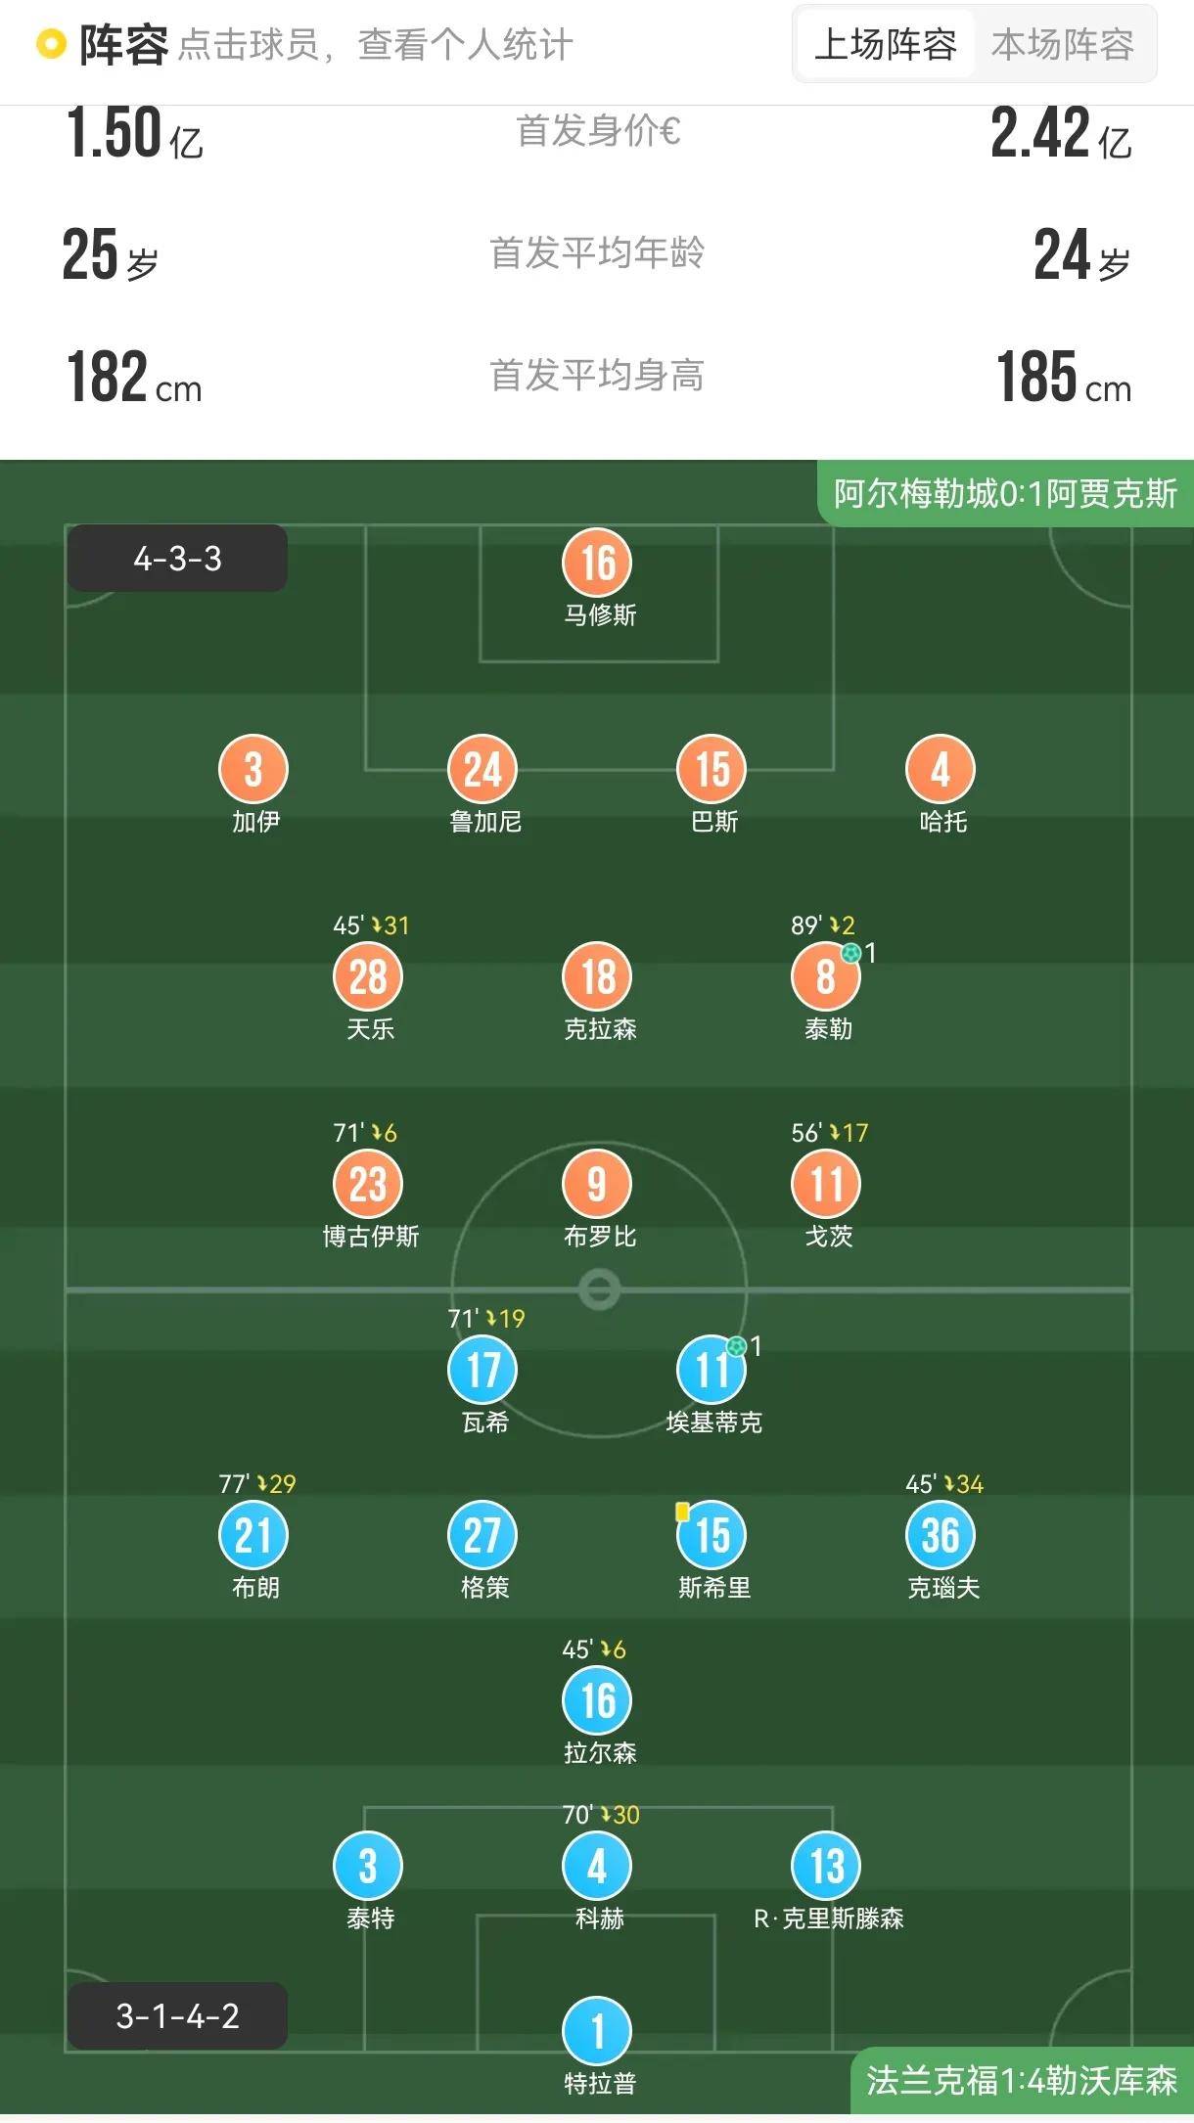Screen dimensions: 1194x2123
Task: Switch to the 上场阵容 tab
Action: pyautogui.click(x=885, y=44)
